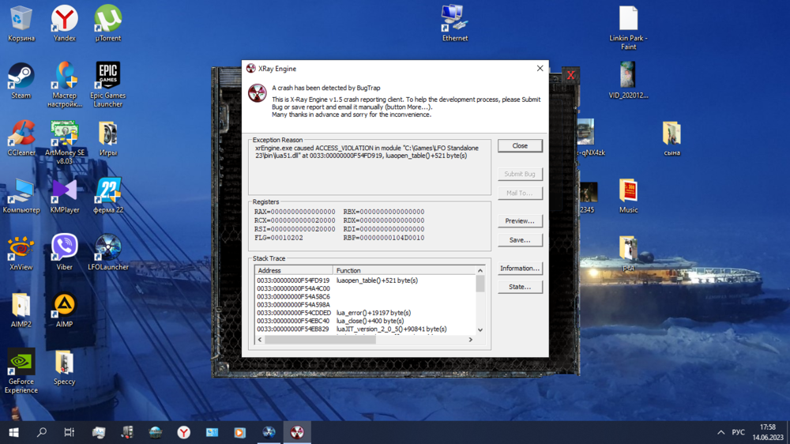Click stack trace scroll-up arrow
This screenshot has height=444, width=790.
click(x=480, y=271)
